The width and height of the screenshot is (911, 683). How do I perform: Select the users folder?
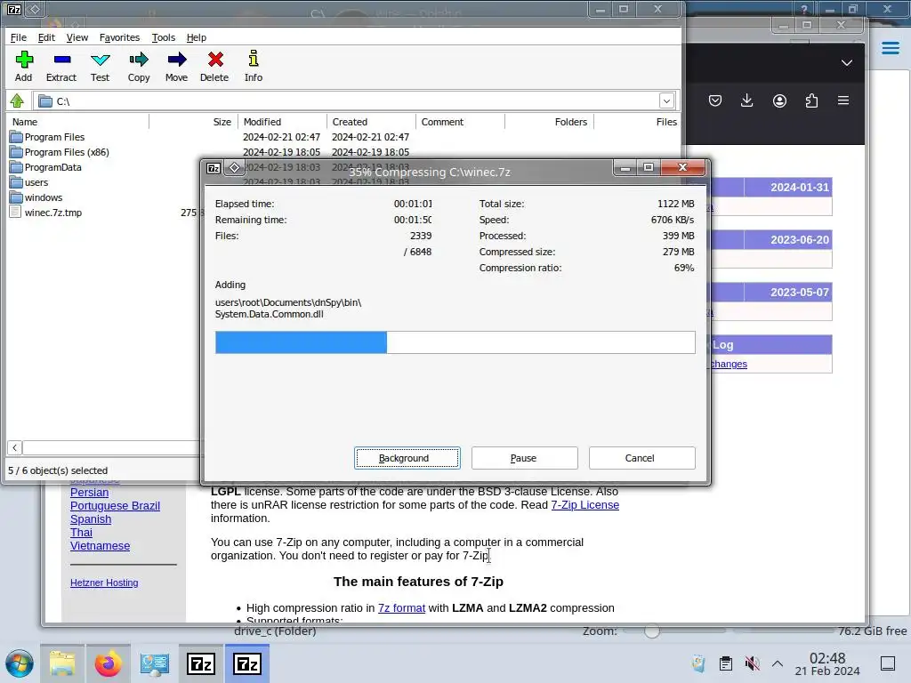(29, 182)
